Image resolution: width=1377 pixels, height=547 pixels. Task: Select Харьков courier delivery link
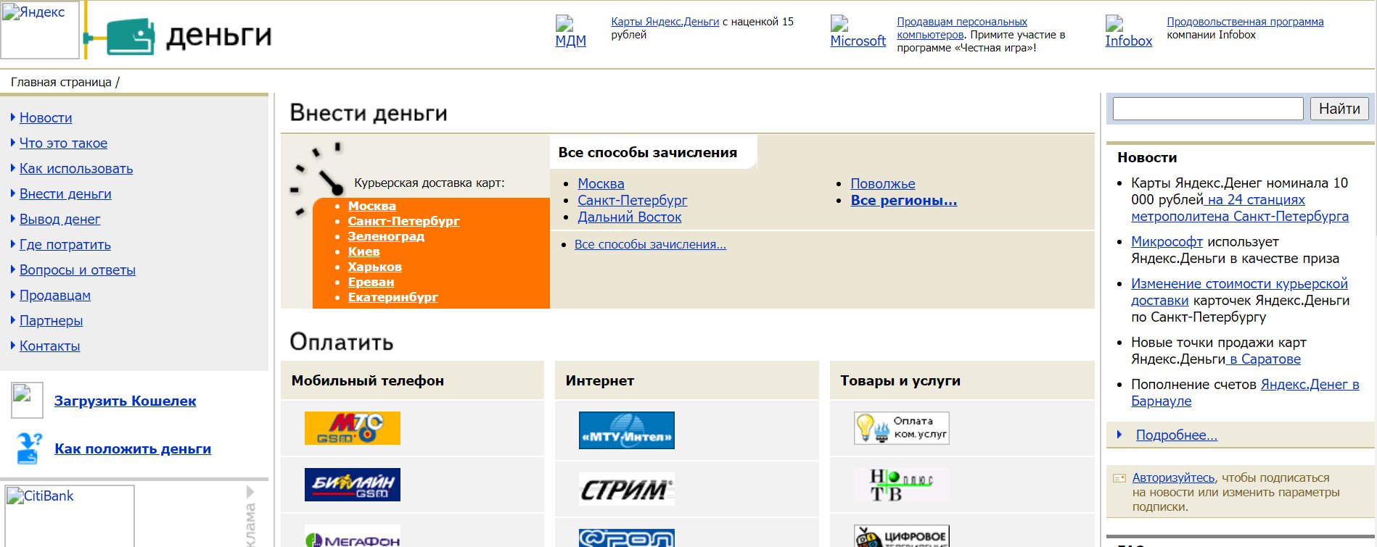tap(374, 267)
